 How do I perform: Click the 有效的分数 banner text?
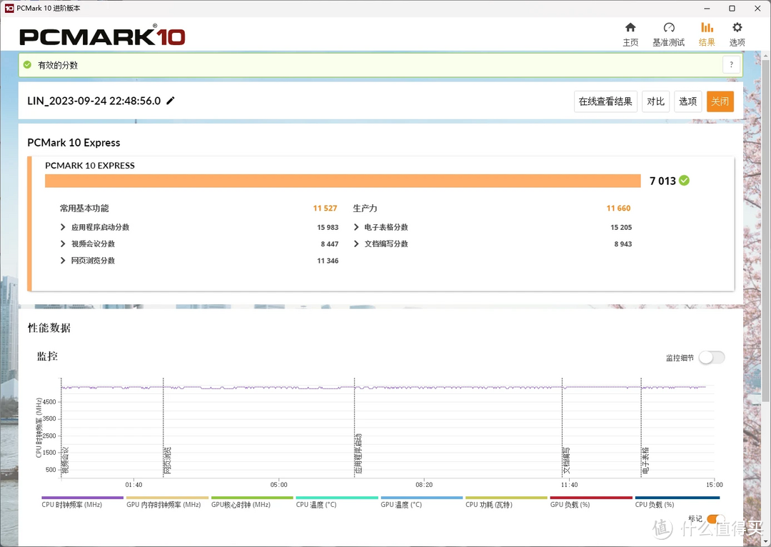click(58, 65)
